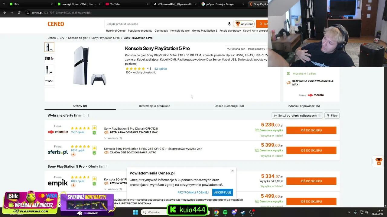This screenshot has height=217, width=387.
Task: Switch to Informacje o produkcie tab
Action: pos(154,106)
